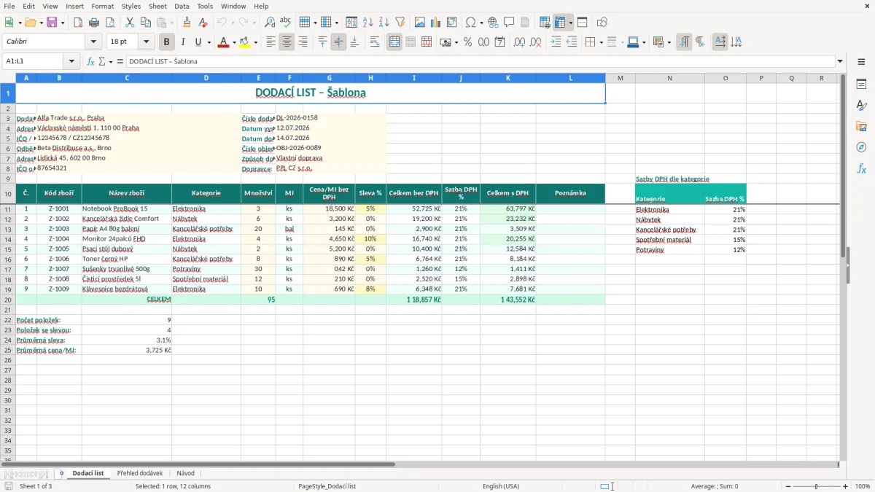The height and width of the screenshot is (492, 875).
Task: Insert Special Character omega icon
Action: tap(470, 23)
